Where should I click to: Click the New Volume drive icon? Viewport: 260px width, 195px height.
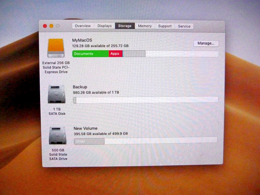pos(58,136)
